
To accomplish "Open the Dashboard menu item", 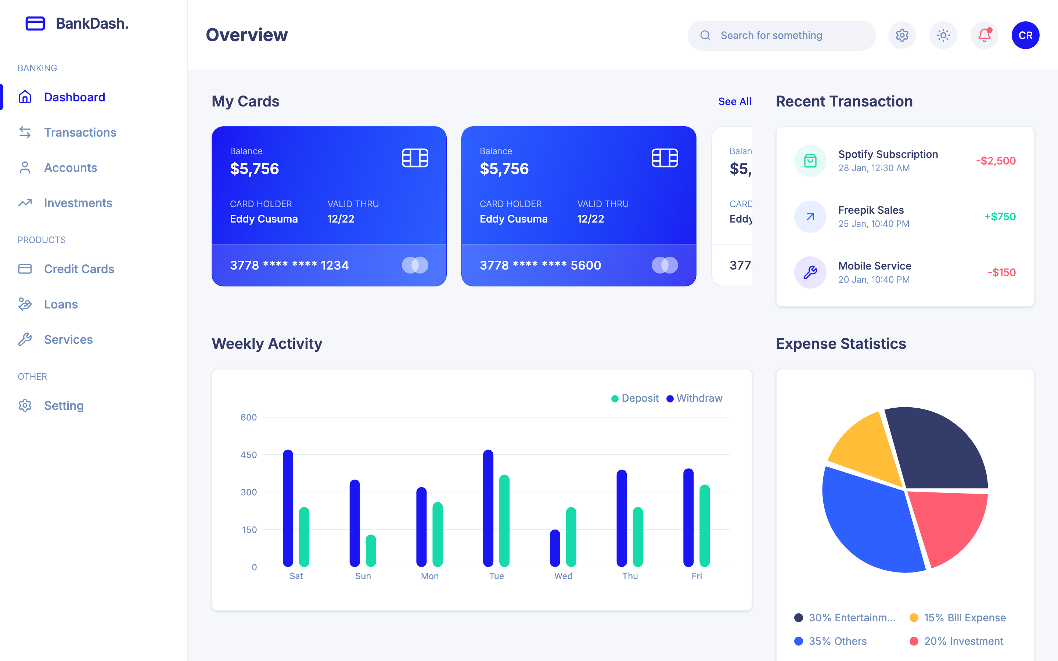I will (x=74, y=97).
